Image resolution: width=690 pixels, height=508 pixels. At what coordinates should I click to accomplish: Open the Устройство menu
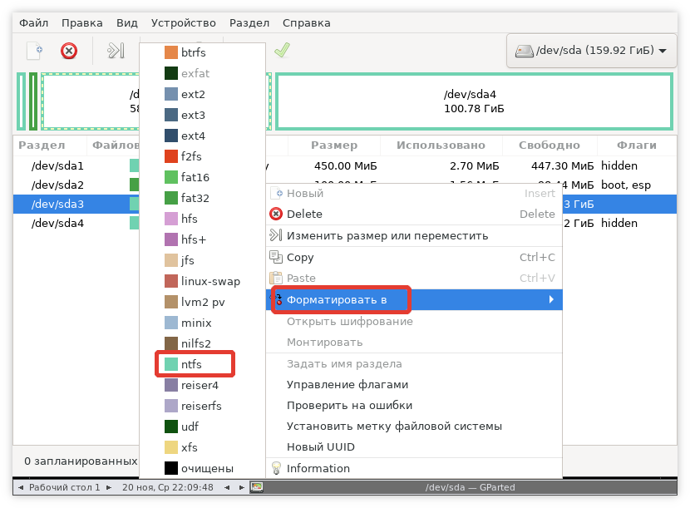point(188,22)
